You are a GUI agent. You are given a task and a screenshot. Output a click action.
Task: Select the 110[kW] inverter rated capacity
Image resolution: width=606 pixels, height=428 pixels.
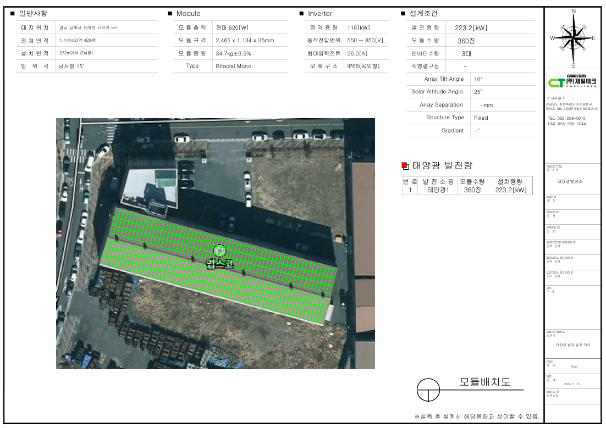357,27
